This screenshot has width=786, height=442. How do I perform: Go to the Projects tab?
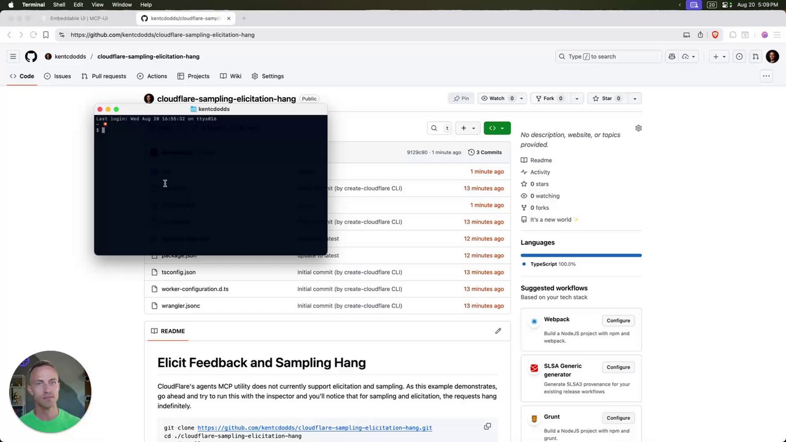click(193, 76)
